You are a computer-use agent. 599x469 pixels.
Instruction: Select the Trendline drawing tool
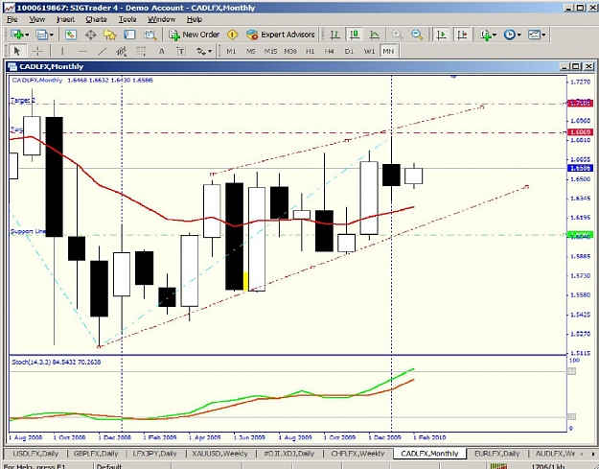coord(102,51)
